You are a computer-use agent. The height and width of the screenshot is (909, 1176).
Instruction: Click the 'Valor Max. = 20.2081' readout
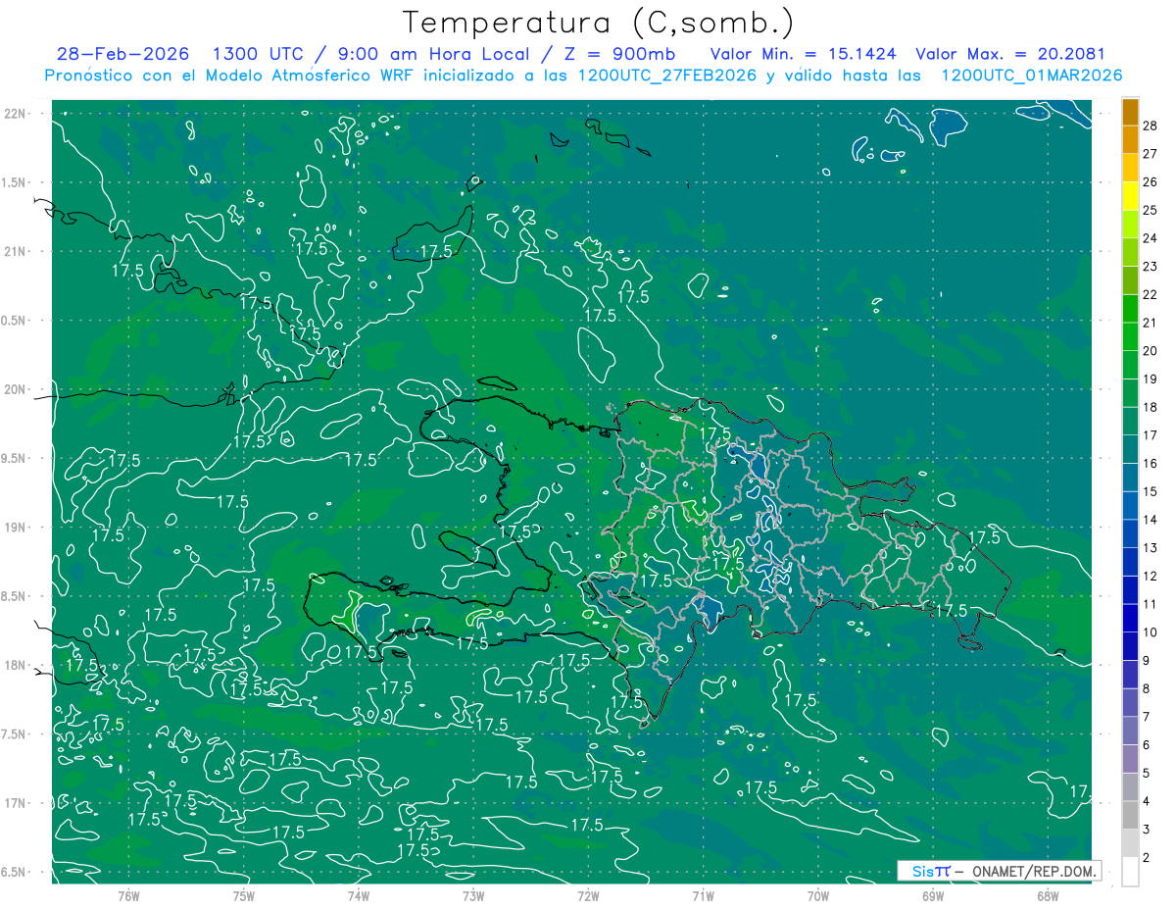1009,54
